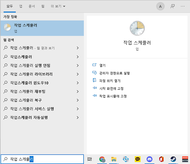Open KakaoTalk from the taskbar

point(138,159)
